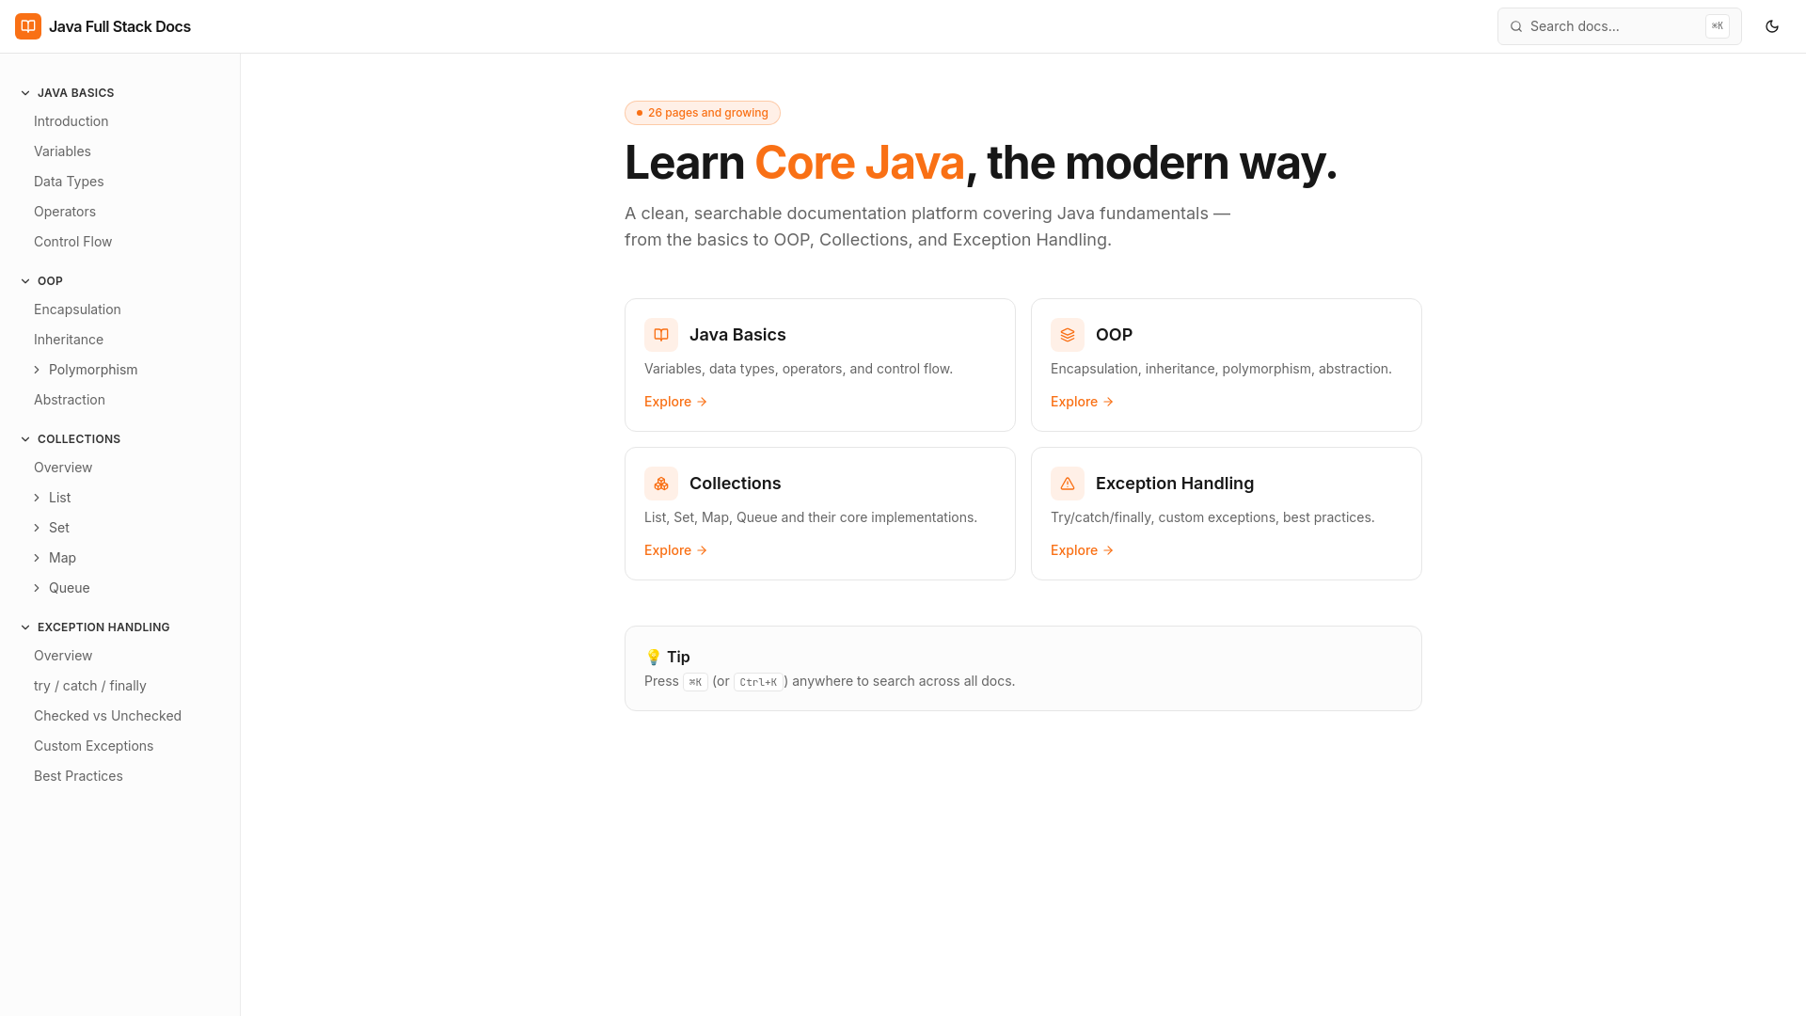Expand the Polymorphism tree item

pyautogui.click(x=37, y=370)
